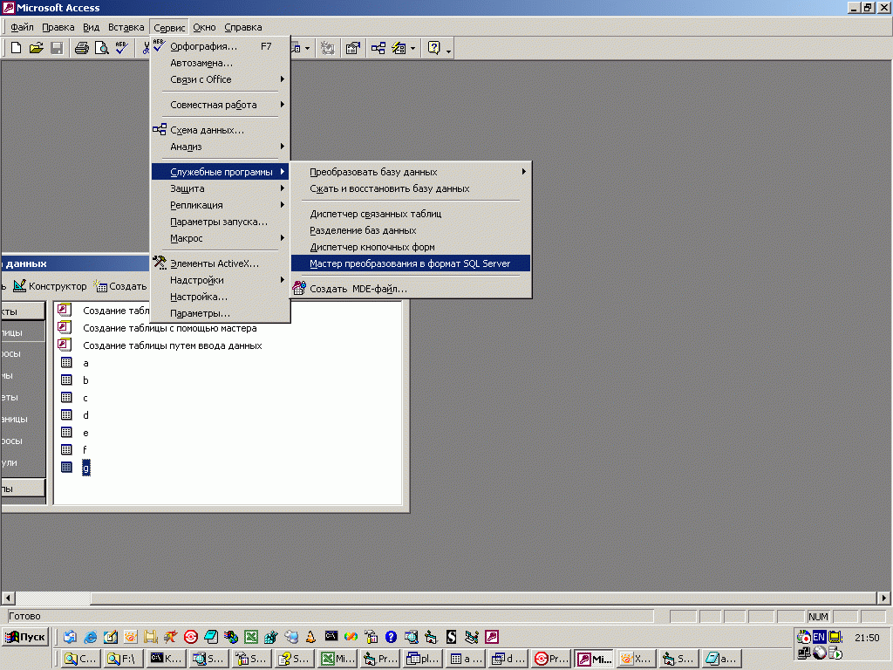
Task: Click the Print Preview magnifier icon
Action: click(101, 48)
